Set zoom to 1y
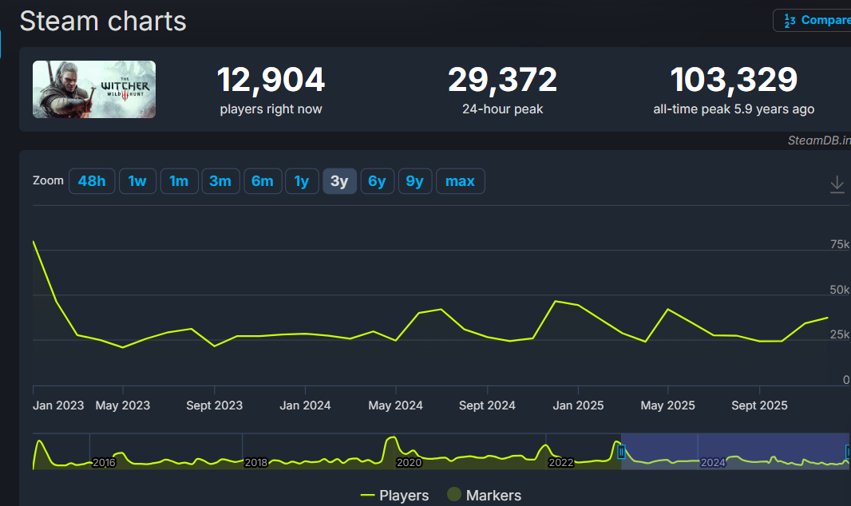Image resolution: width=851 pixels, height=506 pixels. pyautogui.click(x=302, y=181)
